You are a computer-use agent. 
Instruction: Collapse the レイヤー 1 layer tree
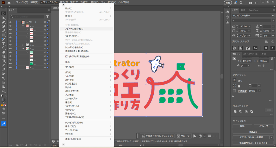(x=19, y=22)
